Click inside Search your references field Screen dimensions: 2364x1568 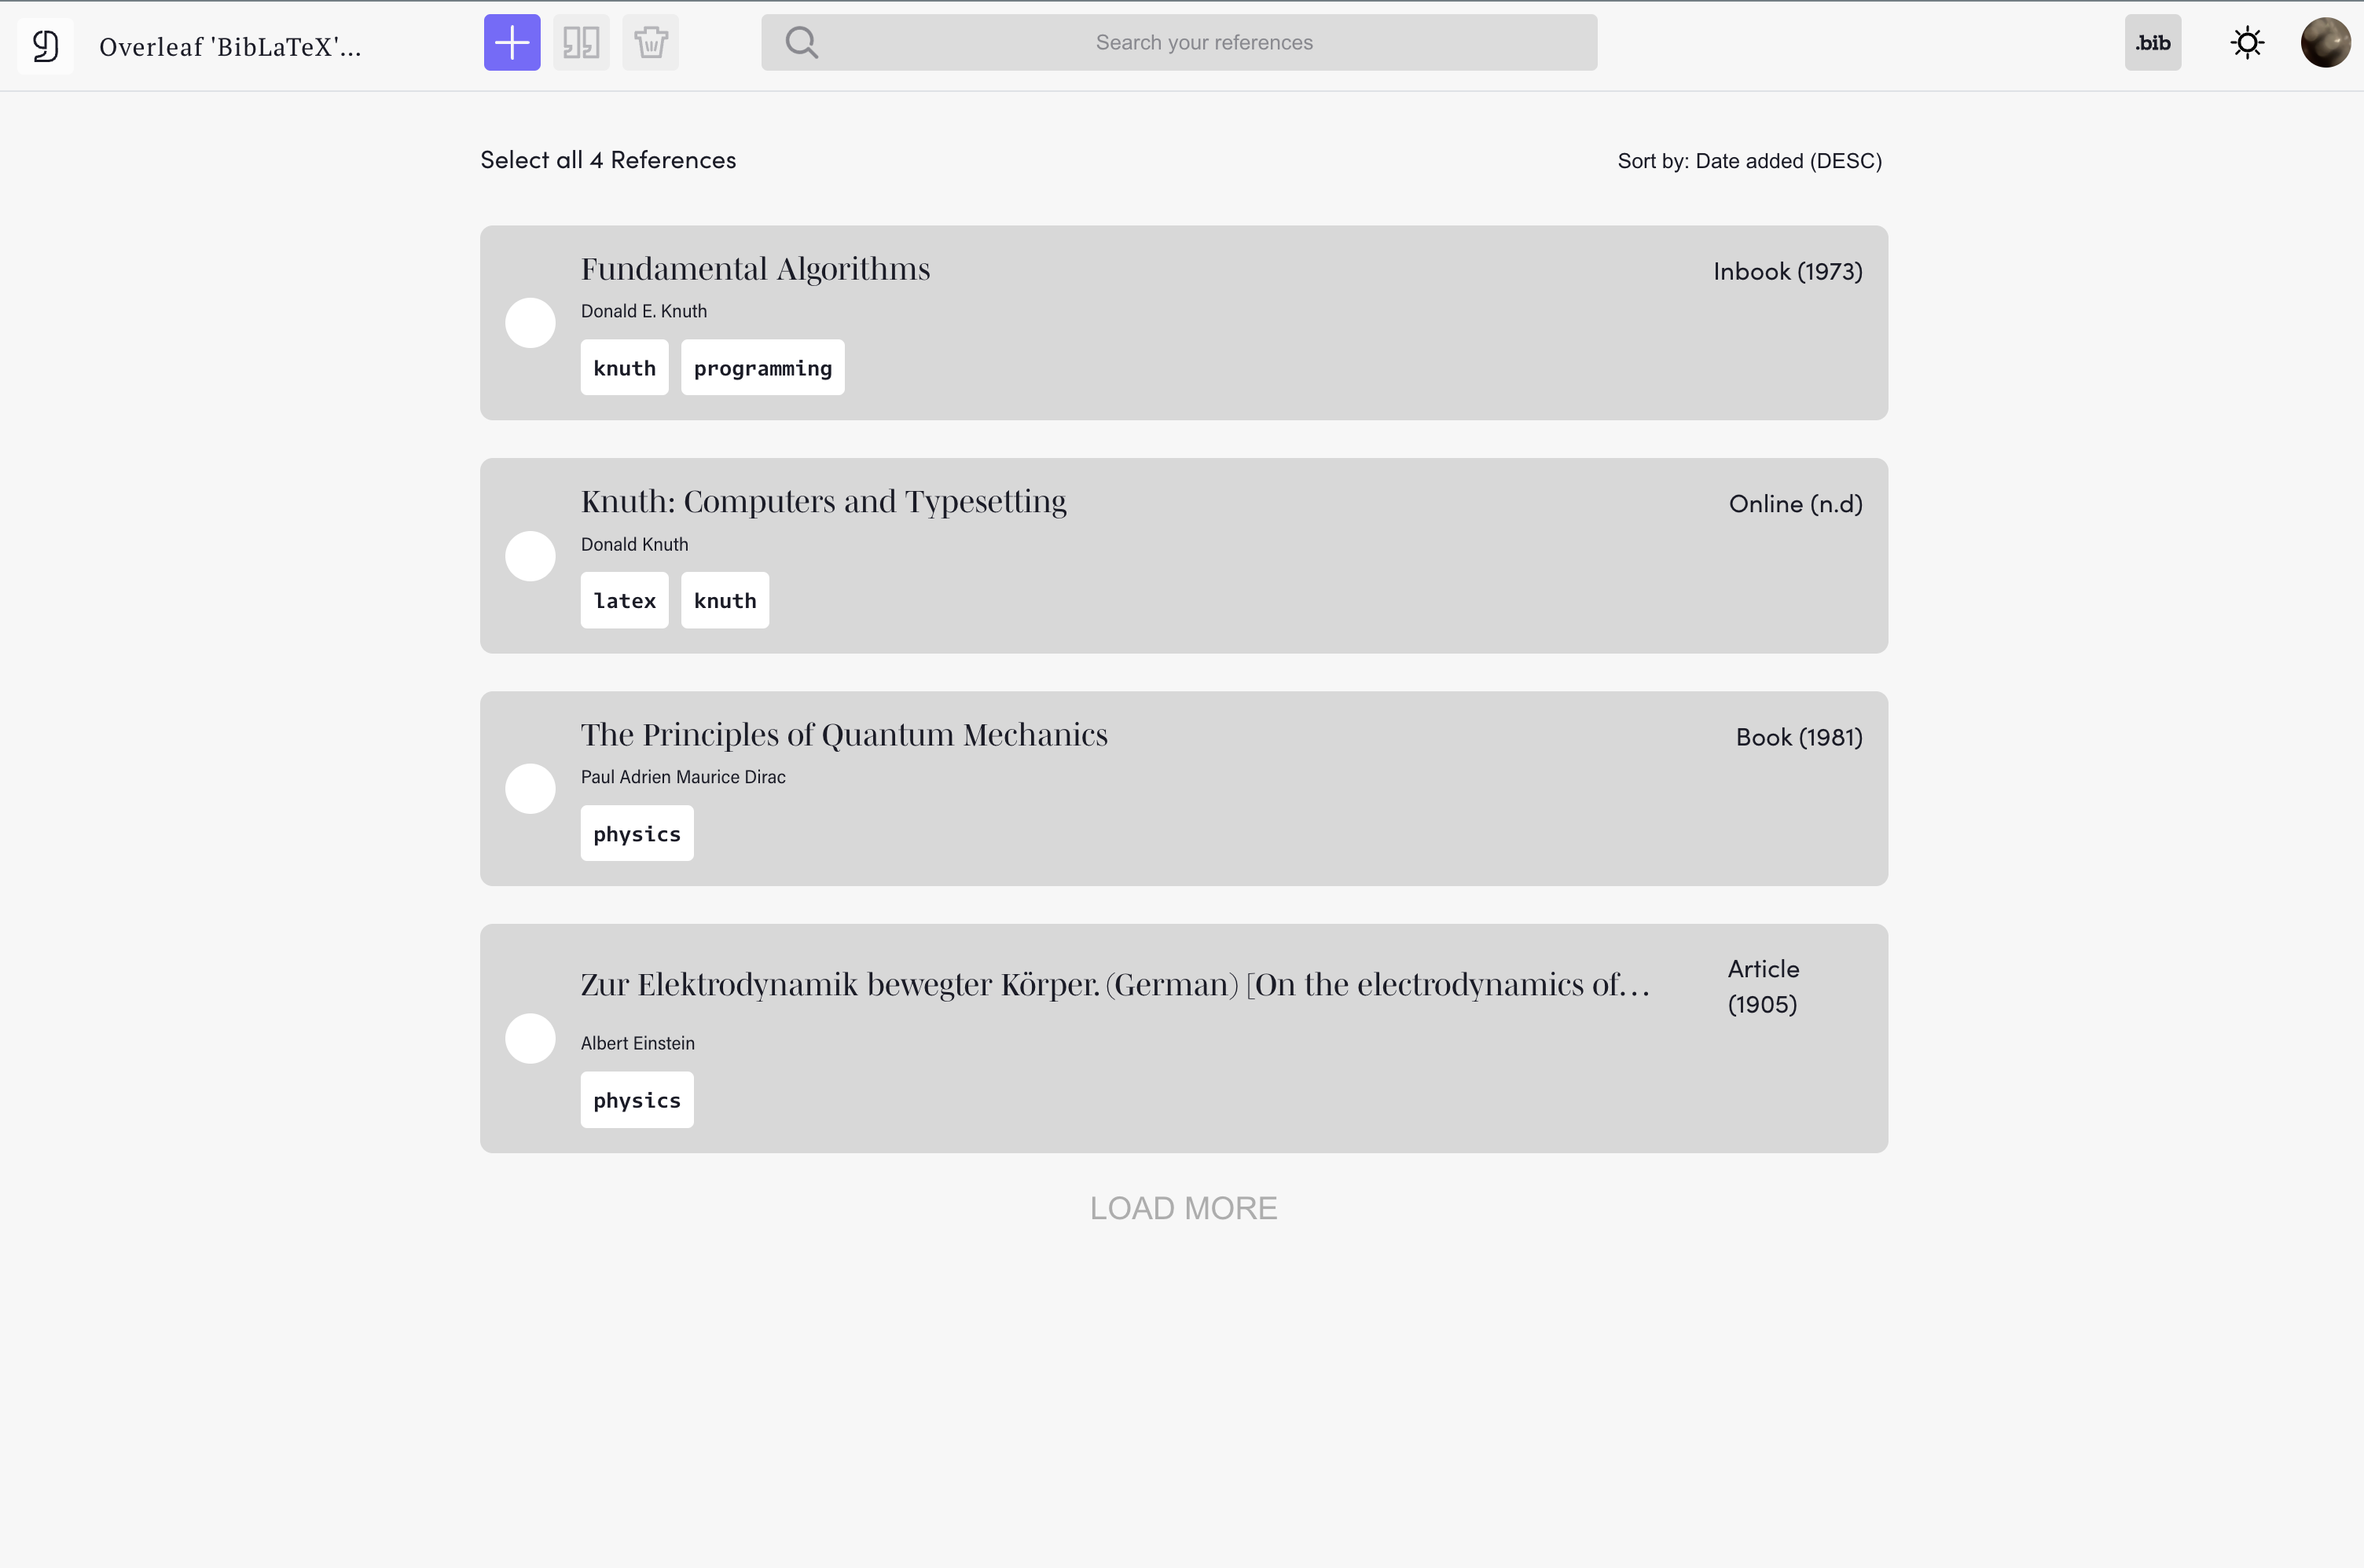(1179, 43)
